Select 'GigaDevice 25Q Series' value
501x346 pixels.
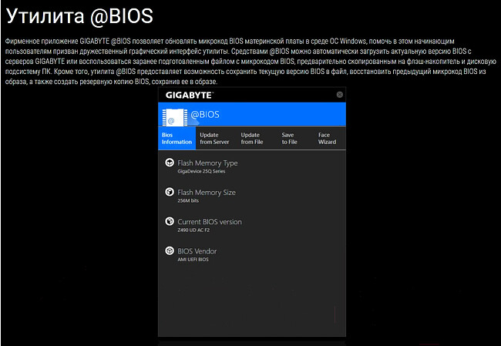pyautogui.click(x=201, y=171)
